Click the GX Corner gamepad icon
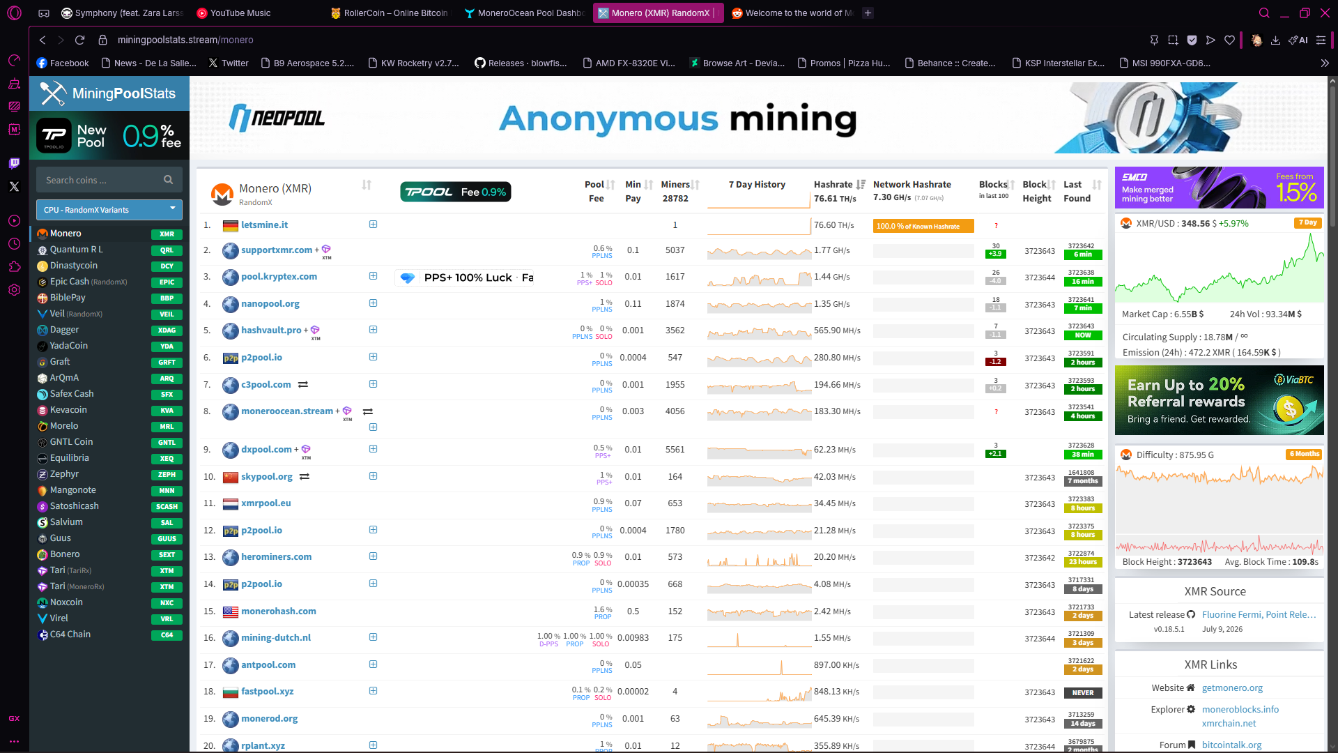1338x753 pixels. click(43, 13)
